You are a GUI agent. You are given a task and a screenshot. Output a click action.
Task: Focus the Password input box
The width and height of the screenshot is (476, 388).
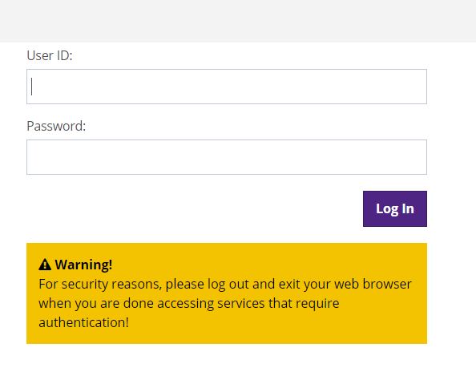point(227,157)
